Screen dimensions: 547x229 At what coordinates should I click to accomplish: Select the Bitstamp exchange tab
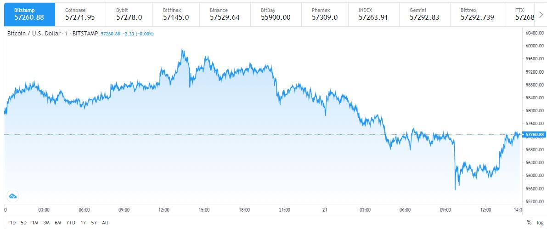[29, 14]
